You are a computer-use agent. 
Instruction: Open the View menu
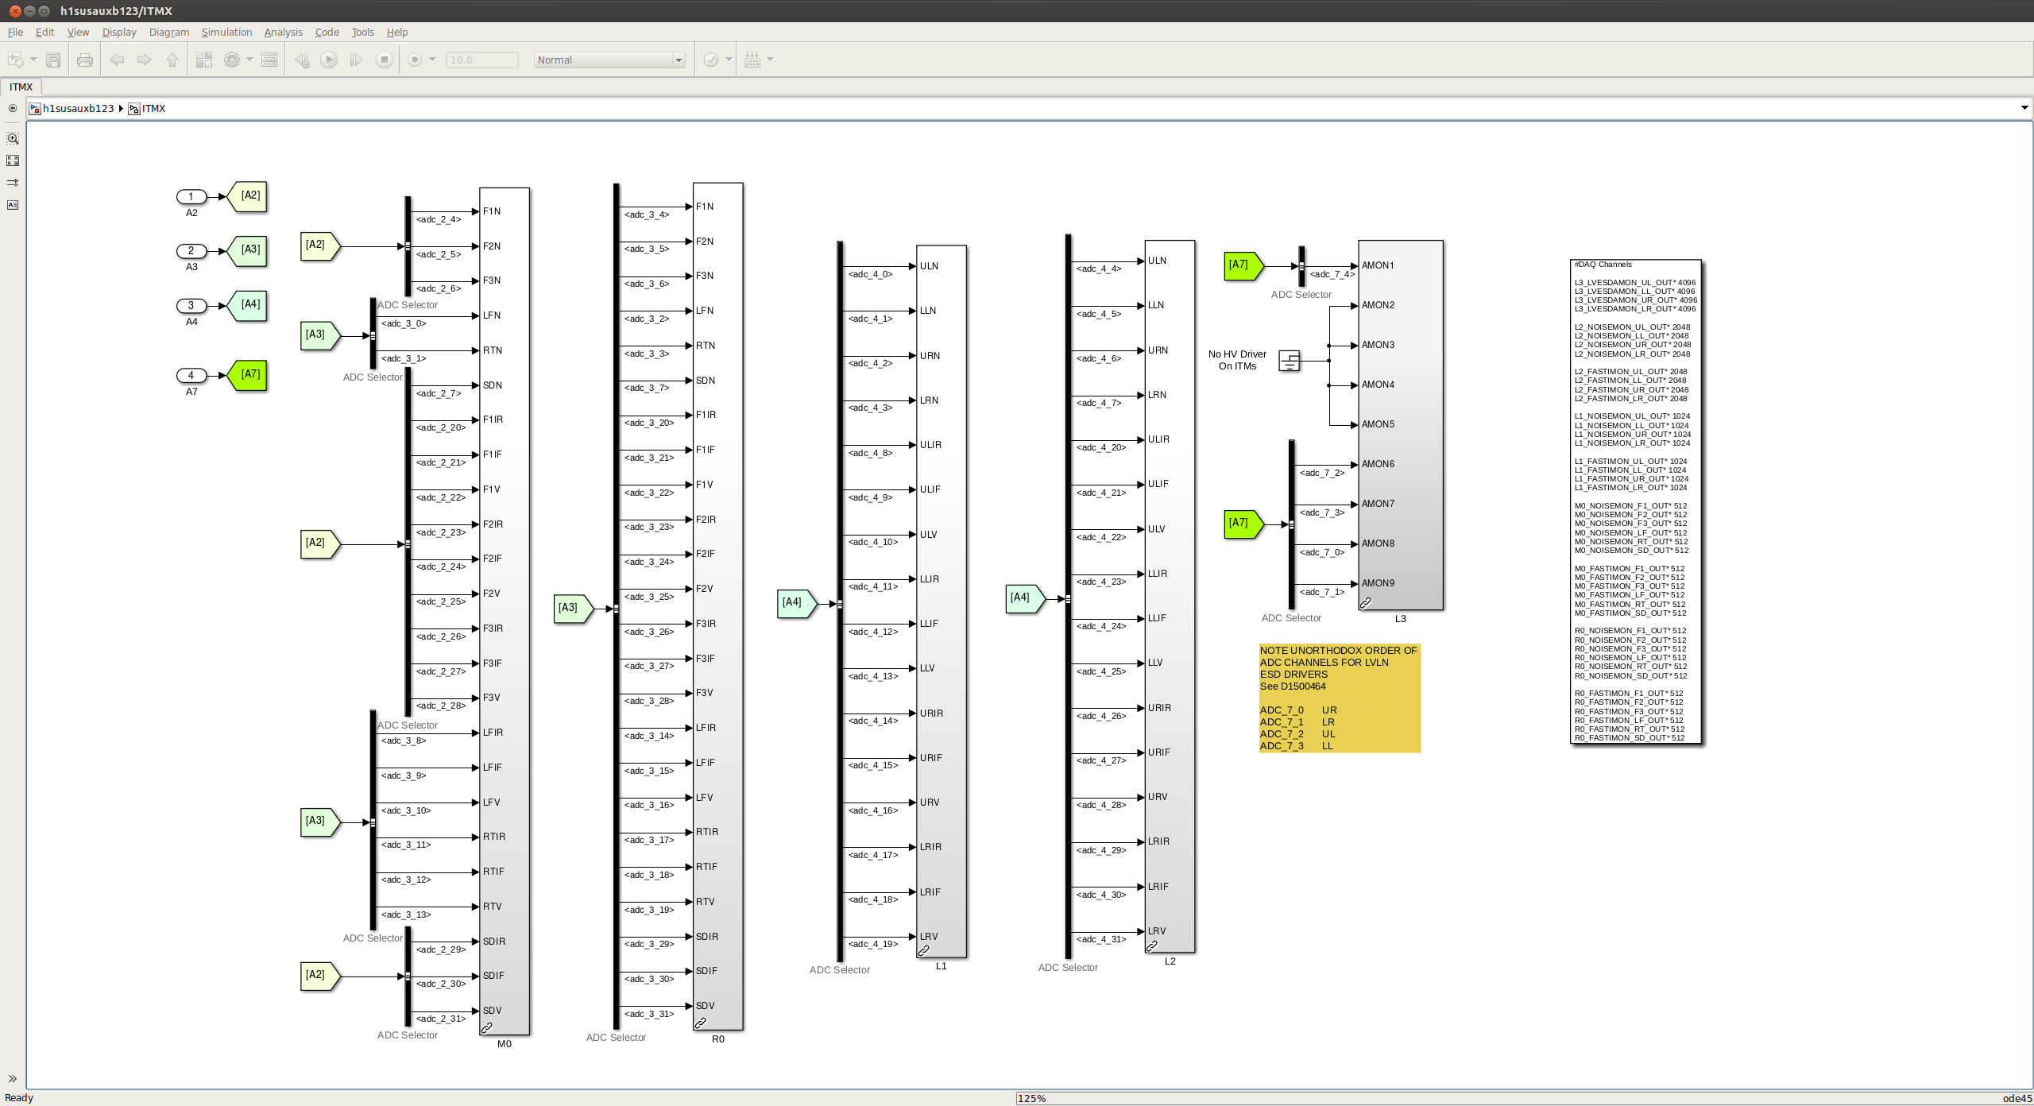click(78, 32)
